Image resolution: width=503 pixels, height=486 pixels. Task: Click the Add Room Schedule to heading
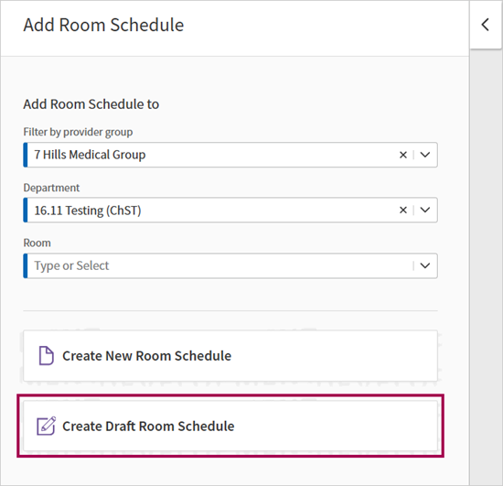click(91, 104)
